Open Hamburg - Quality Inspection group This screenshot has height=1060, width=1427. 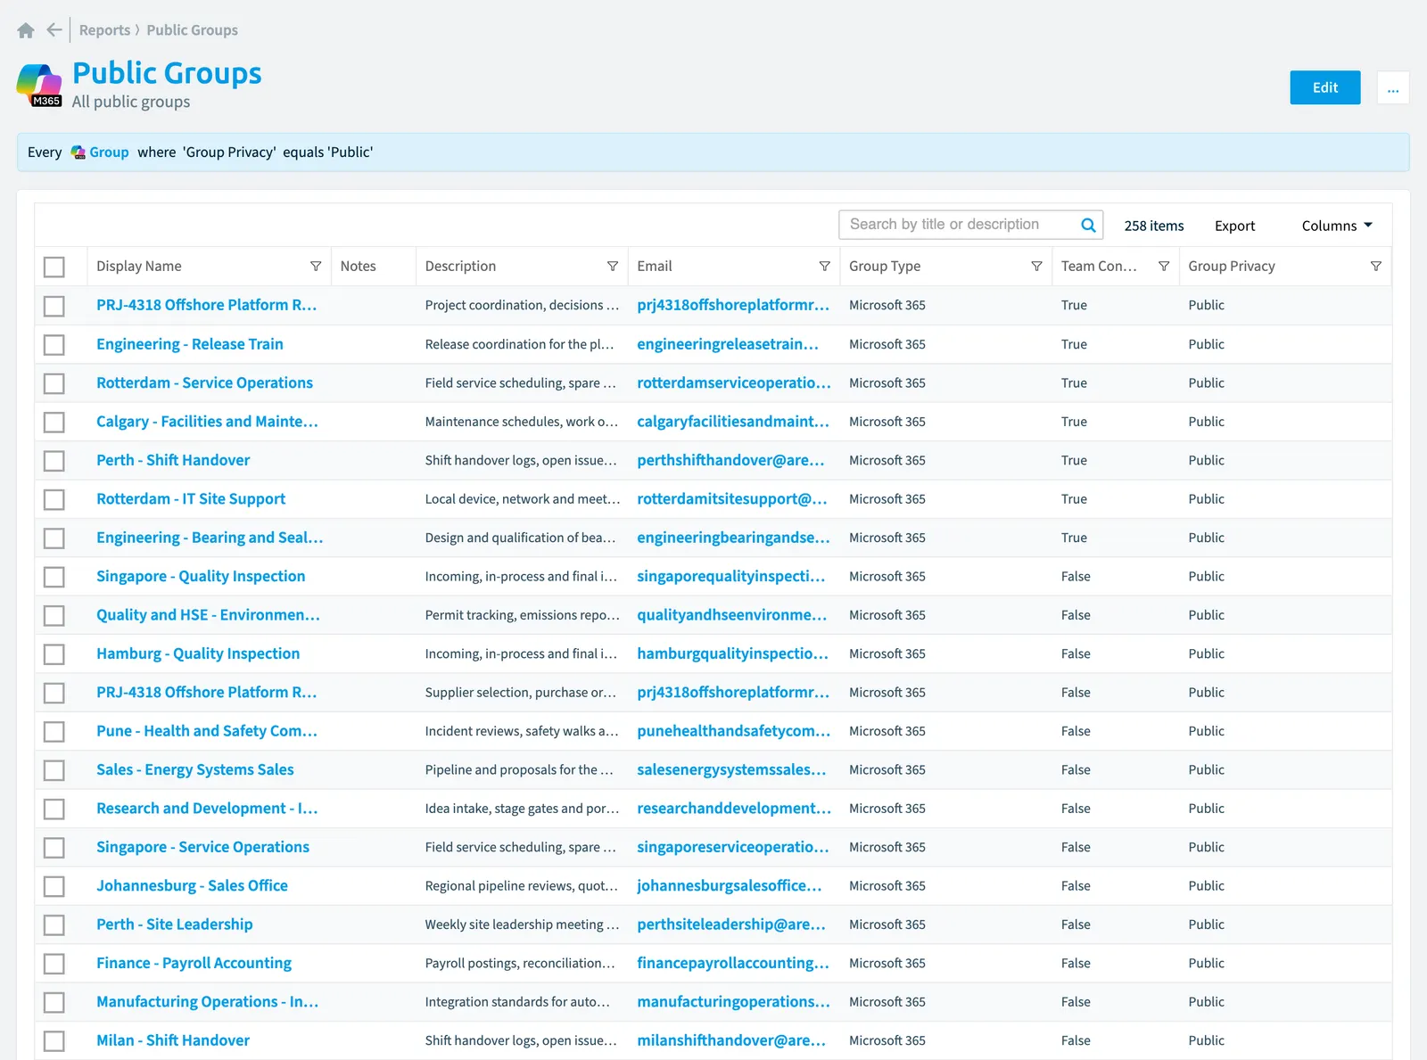coord(198,653)
